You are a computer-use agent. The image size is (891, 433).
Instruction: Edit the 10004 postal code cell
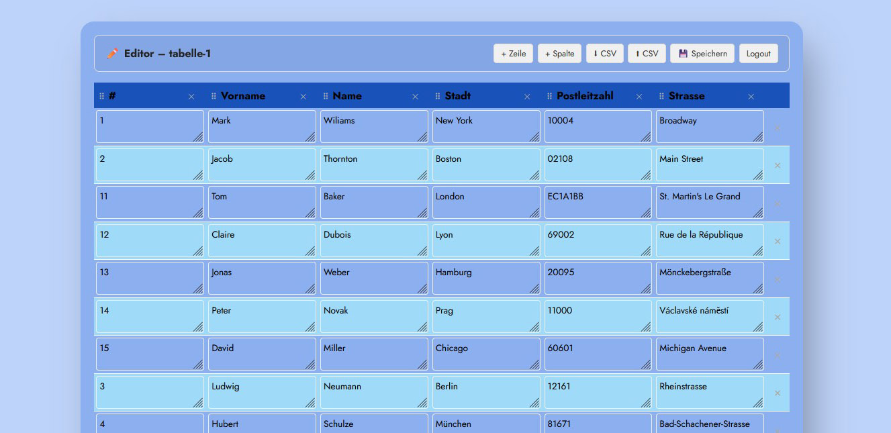coord(598,127)
